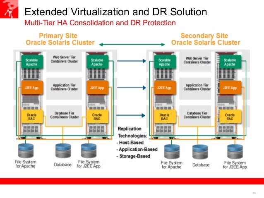Click Secondary Site 'Application Tier Containers Cluster' label

click(197, 87)
